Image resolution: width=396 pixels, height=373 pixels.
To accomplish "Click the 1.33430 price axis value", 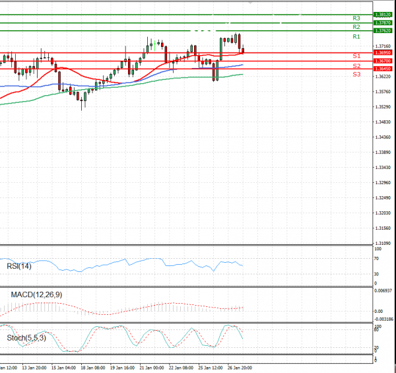I will [383, 167].
